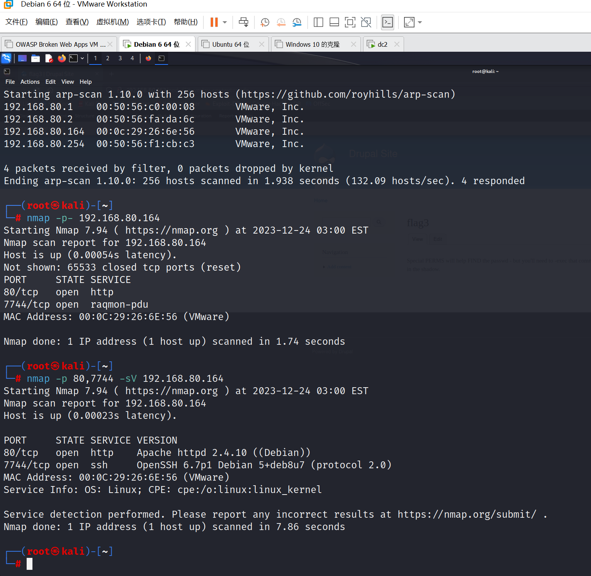The width and height of the screenshot is (591, 576).
Task: Click the VMware Workstation app icon
Action: tap(8, 4)
